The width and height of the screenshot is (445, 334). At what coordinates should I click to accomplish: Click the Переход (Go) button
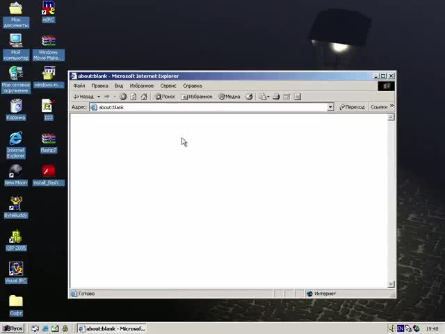(x=352, y=107)
